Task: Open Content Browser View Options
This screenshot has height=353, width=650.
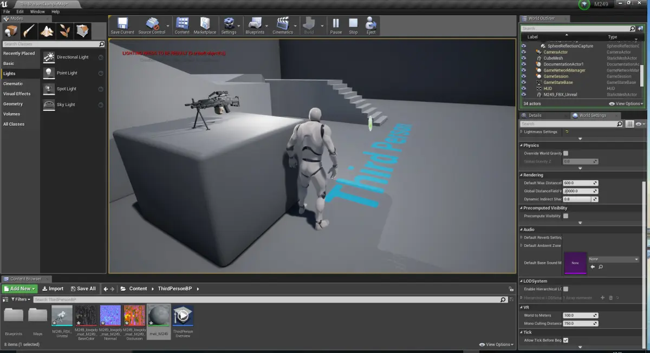Action: click(496, 344)
